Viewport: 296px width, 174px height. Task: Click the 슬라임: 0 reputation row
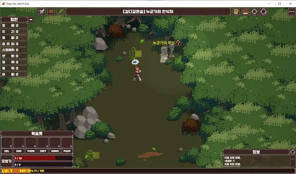click(x=14, y=44)
